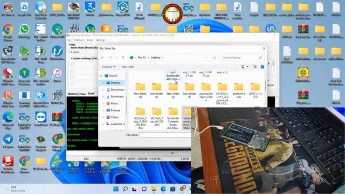Viewport: 345px width, 194px height.
Task: Select the Telegram desktop shortcut
Action: coord(8,141)
